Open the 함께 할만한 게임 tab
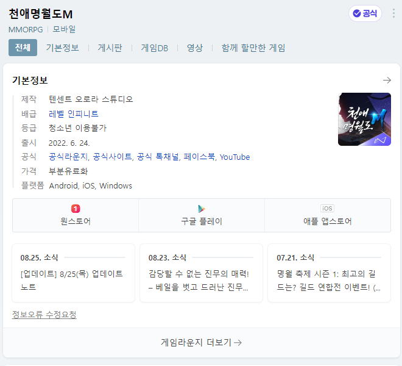The image size is (402, 366). (x=253, y=48)
